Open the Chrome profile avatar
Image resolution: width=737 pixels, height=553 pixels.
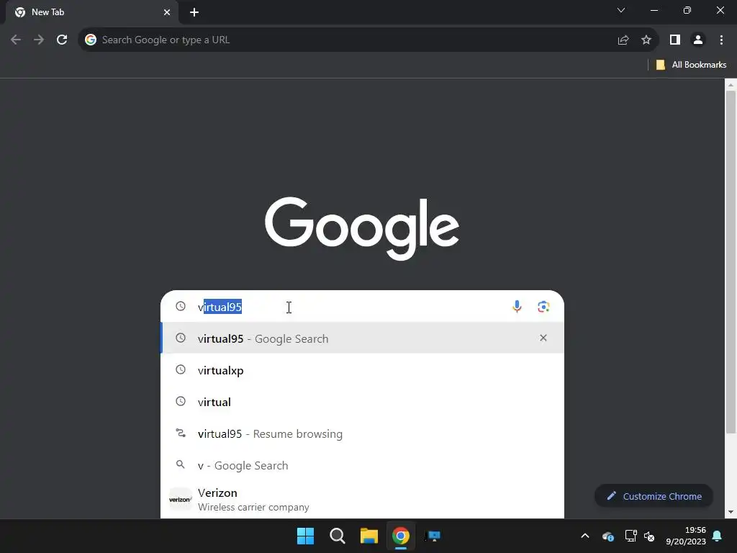tap(698, 40)
